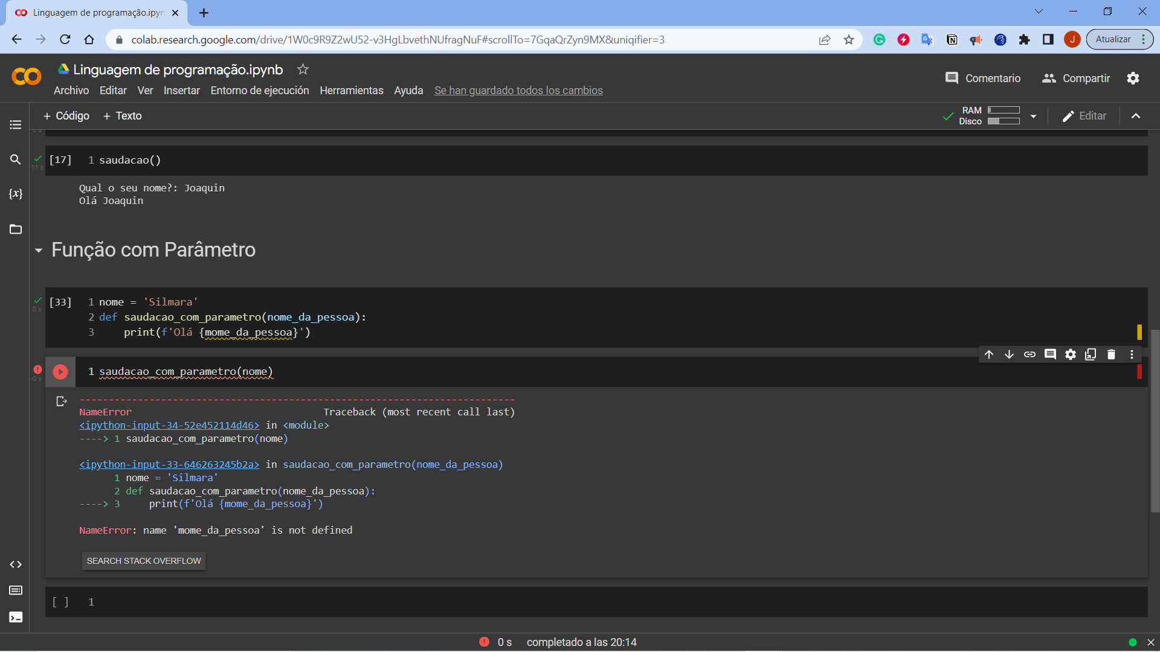Viewport: 1160px width, 652px height.
Task: Open the Chrome profile avatar J
Action: [x=1072, y=40]
